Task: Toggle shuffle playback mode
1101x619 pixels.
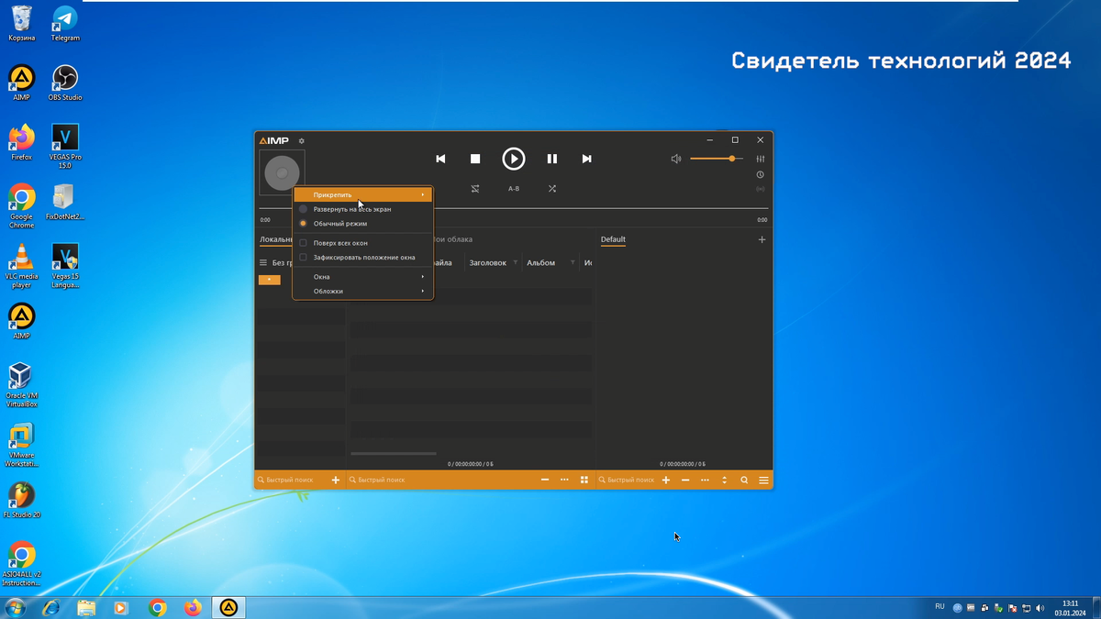Action: coord(552,189)
